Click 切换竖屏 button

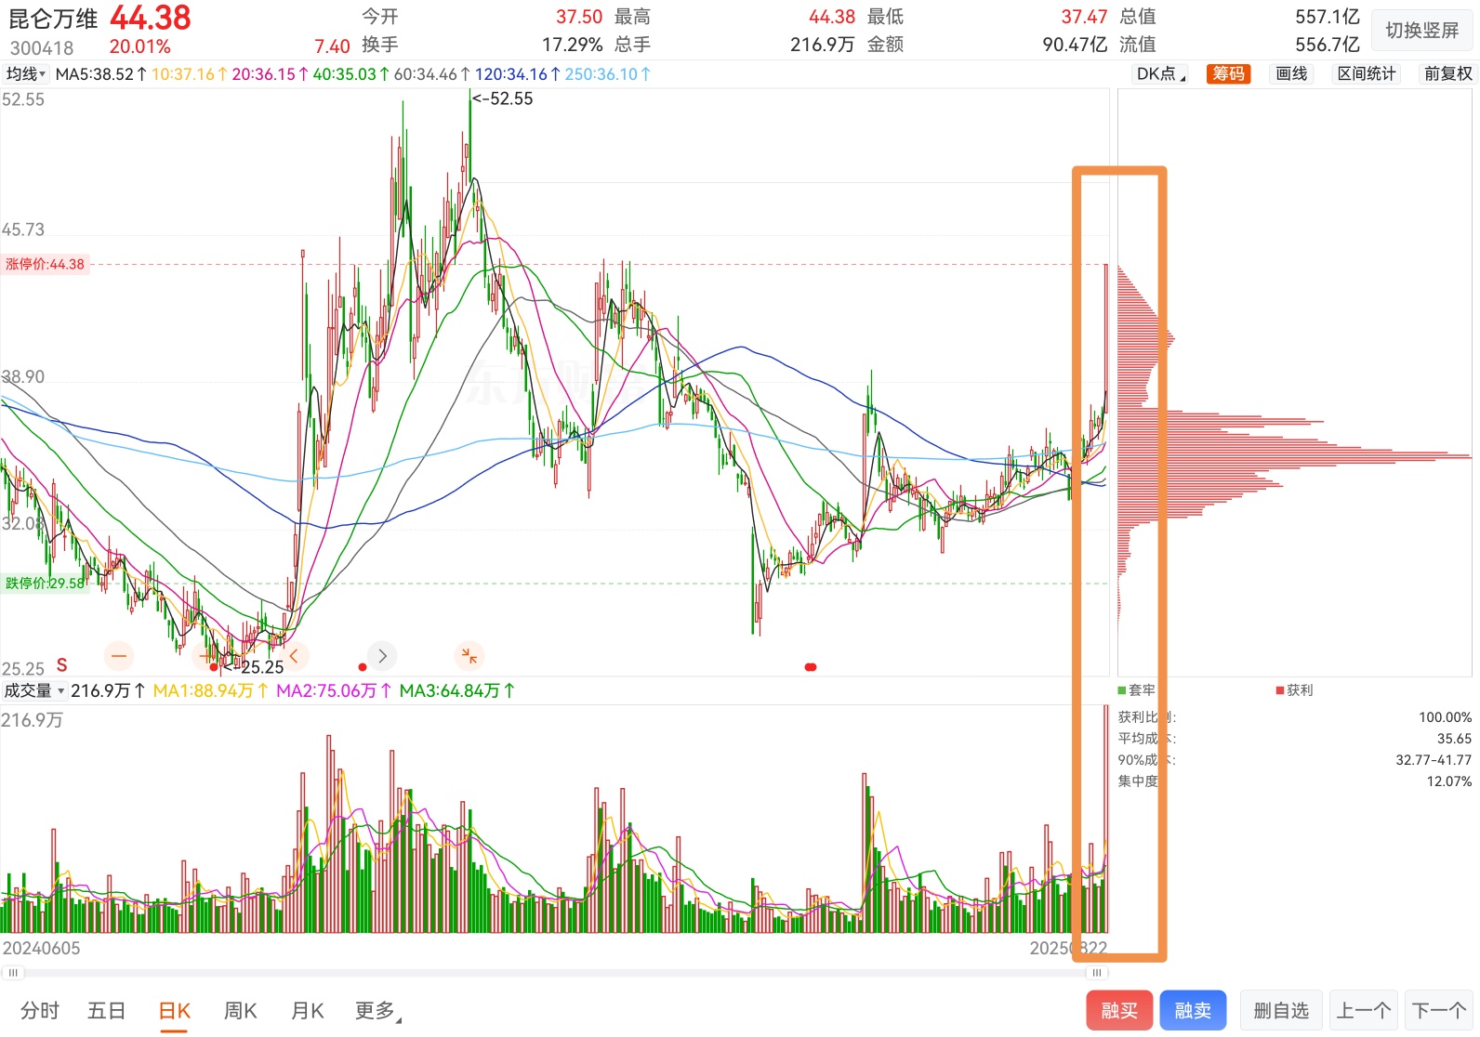pyautogui.click(x=1421, y=31)
